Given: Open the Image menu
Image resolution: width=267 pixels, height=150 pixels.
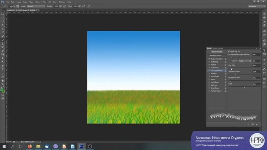Looking at the screenshot, I should click(x=19, y=2).
